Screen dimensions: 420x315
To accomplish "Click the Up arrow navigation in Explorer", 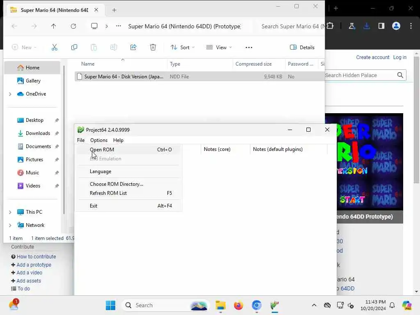I will [54, 26].
